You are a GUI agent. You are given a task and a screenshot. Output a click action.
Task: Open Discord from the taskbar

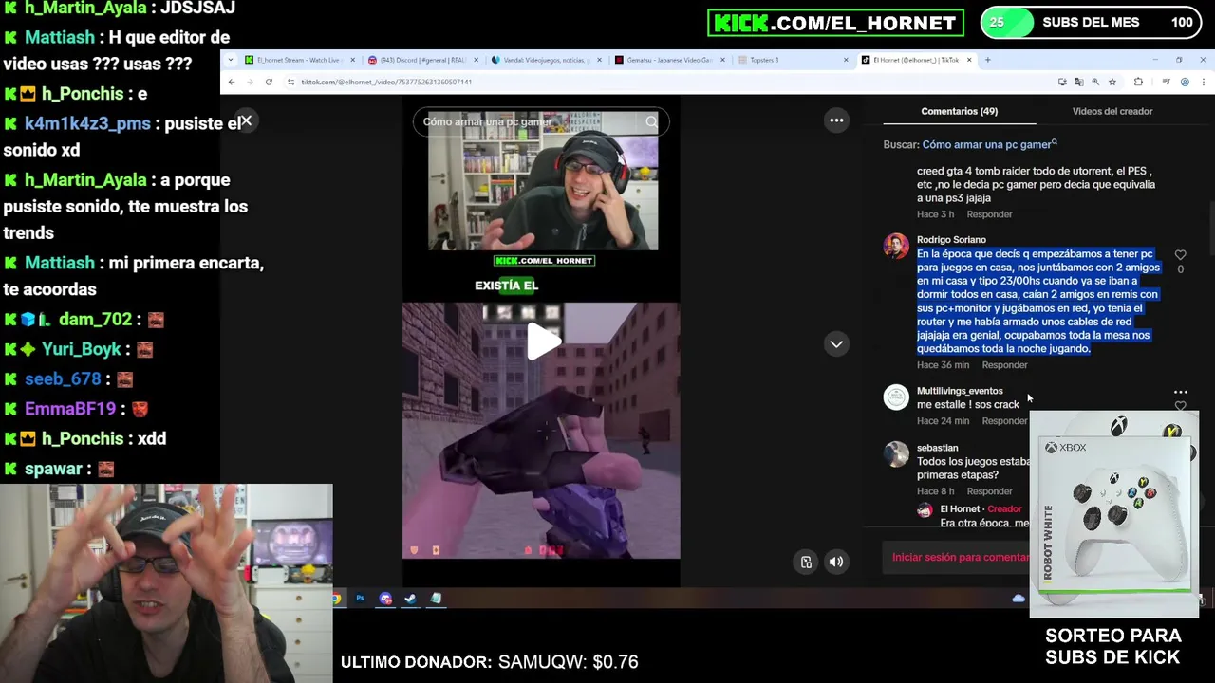[385, 599]
